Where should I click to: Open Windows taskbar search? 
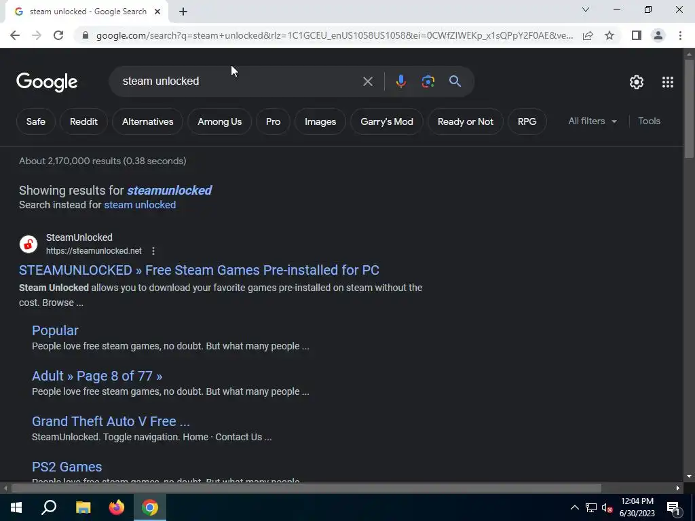point(49,507)
